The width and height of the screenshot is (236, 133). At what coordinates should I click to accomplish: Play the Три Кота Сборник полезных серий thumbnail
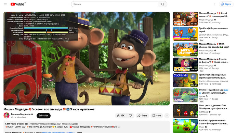pyautogui.click(x=185, y=34)
